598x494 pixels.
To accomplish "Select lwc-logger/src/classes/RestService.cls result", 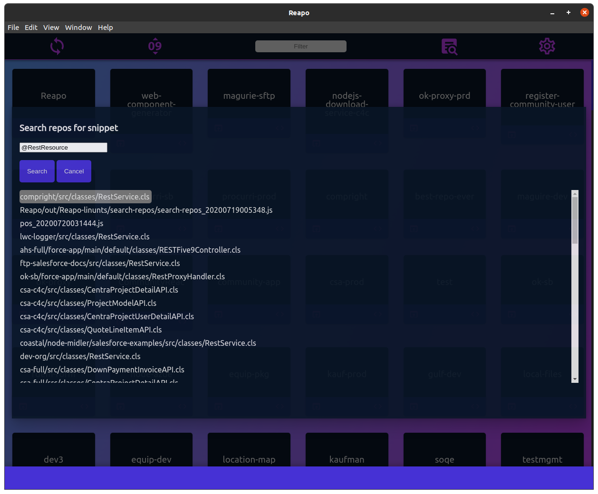I will point(85,237).
